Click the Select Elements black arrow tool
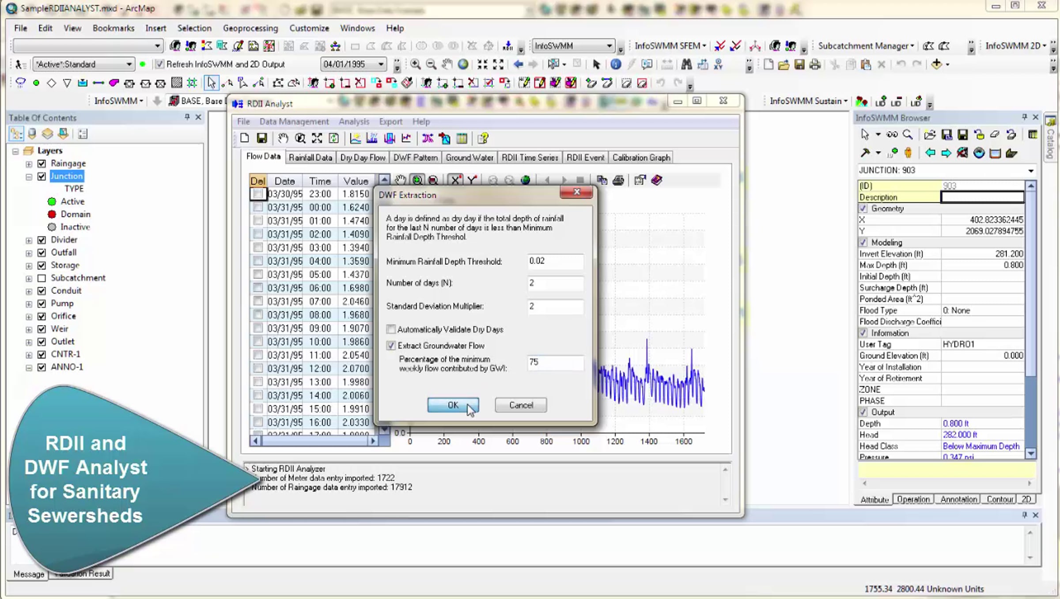Screen dimensions: 1060x599 coord(596,64)
